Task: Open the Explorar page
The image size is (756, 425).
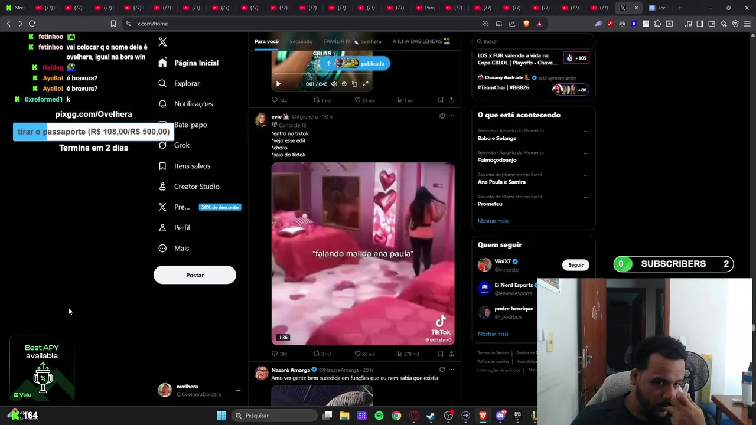Action: click(179, 83)
